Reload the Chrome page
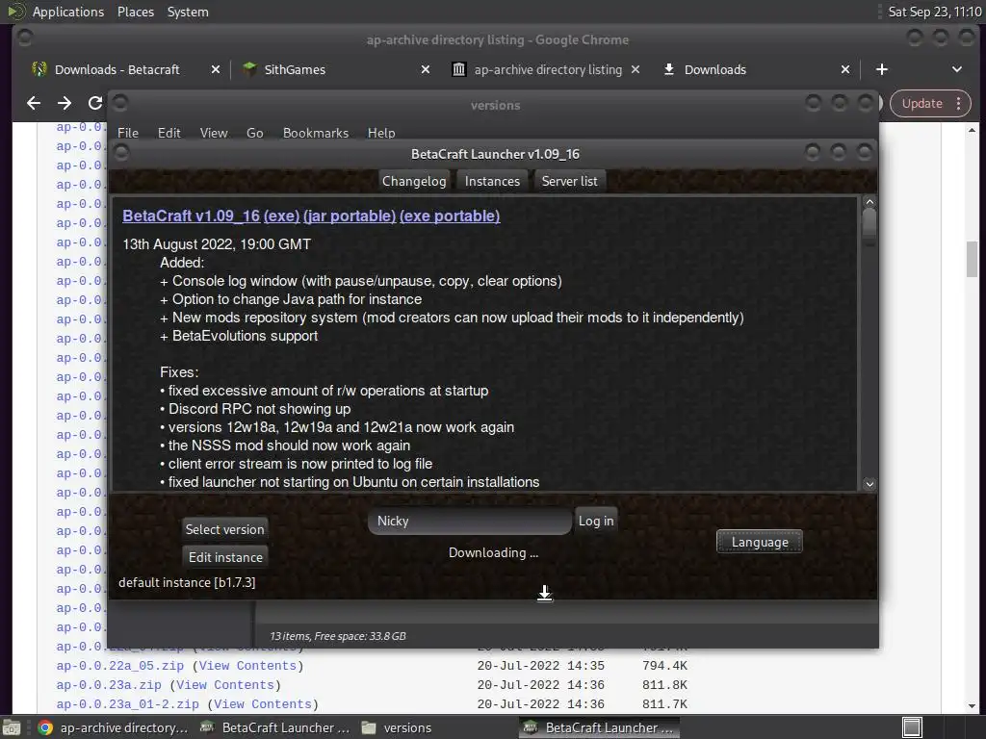This screenshot has width=986, height=739. click(x=95, y=103)
